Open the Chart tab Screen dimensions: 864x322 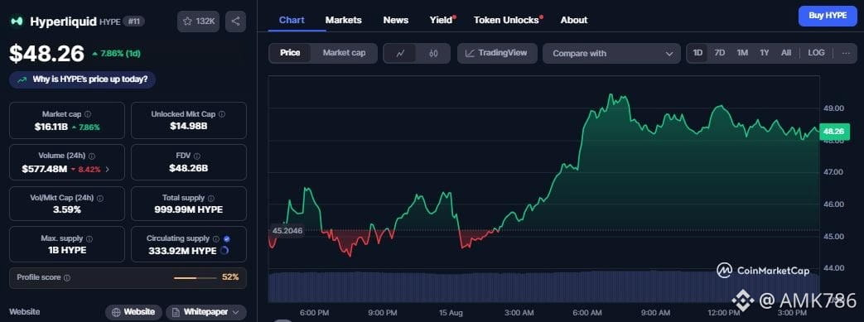click(x=292, y=20)
